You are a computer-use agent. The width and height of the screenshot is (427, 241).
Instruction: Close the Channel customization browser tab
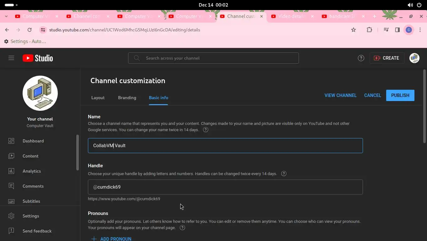[x=261, y=16]
